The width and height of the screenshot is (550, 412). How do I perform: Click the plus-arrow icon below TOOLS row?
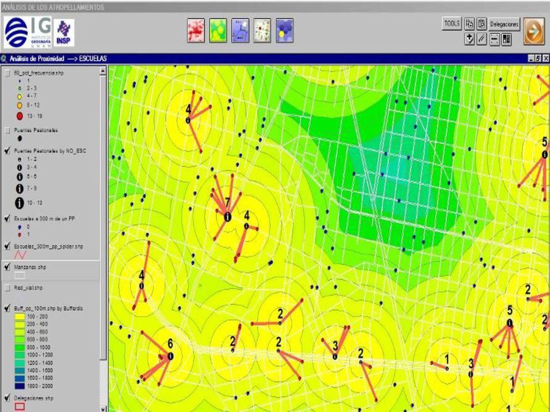click(469, 39)
